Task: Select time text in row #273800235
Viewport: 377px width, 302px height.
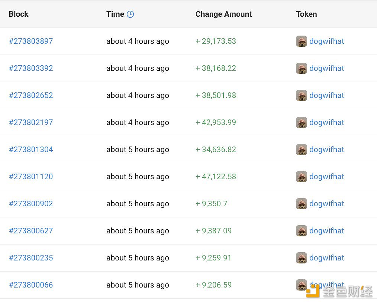Action: 138,258
